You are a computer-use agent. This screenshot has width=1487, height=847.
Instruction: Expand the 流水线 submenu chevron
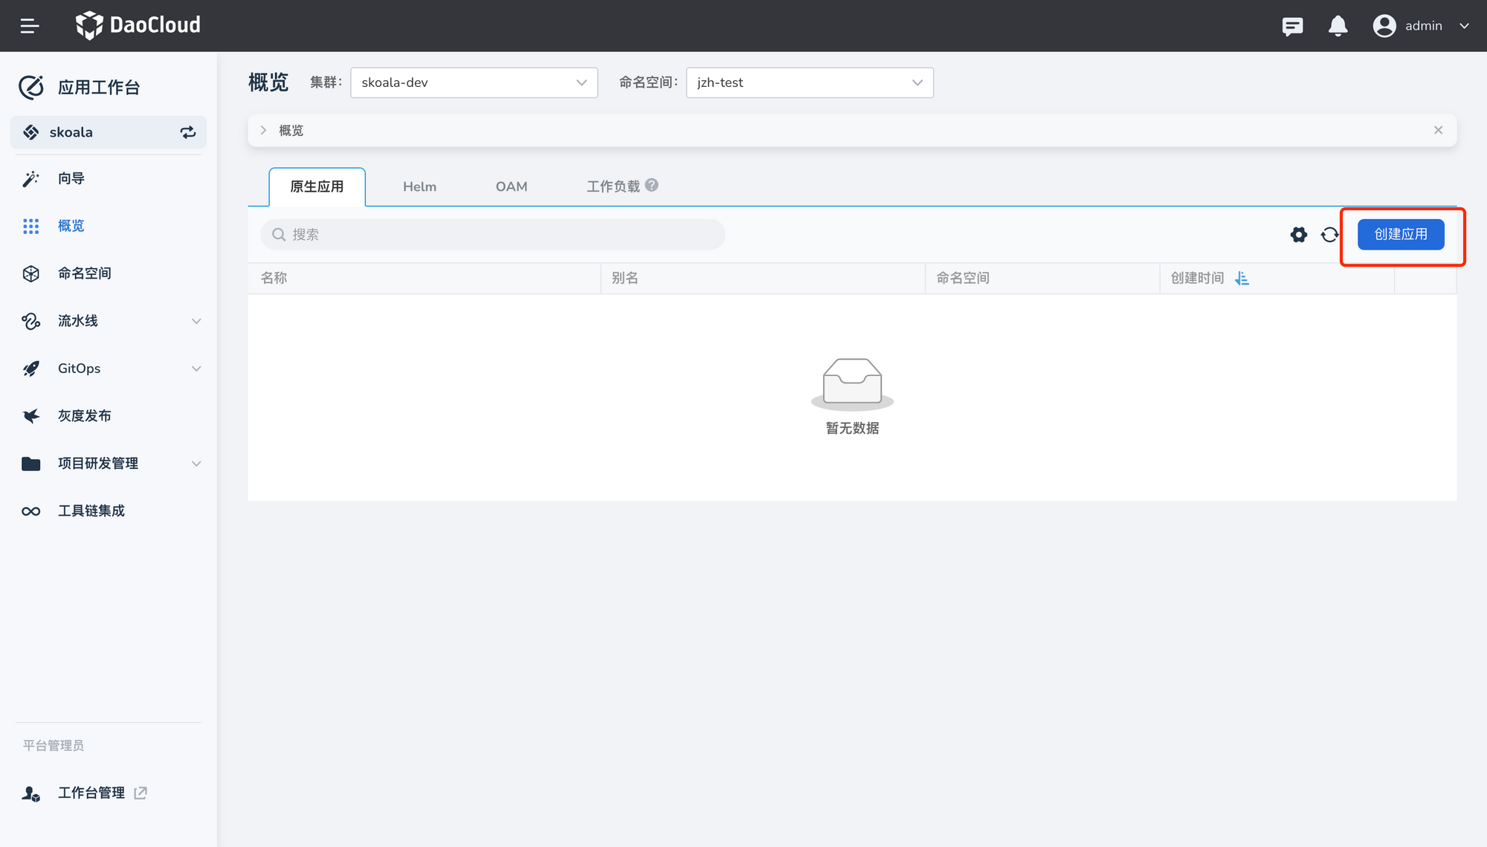196,321
